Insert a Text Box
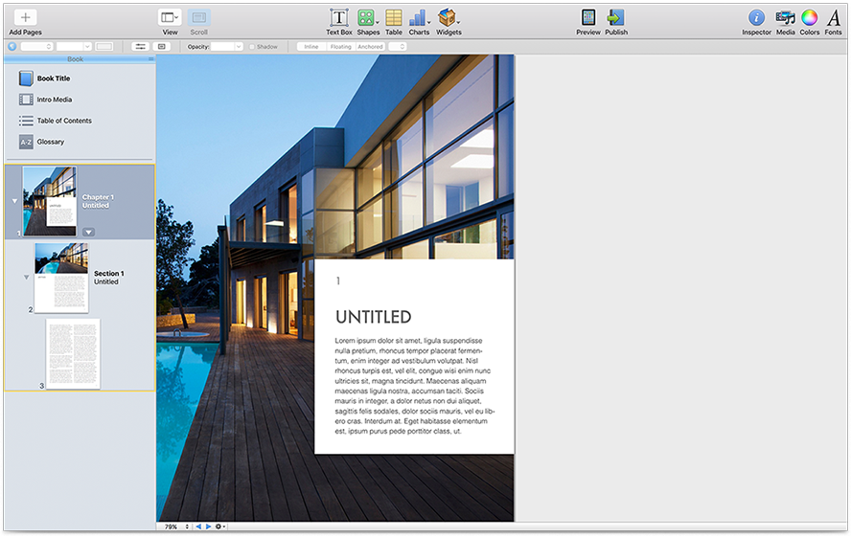Image resolution: width=851 pixels, height=538 pixels. point(339,18)
